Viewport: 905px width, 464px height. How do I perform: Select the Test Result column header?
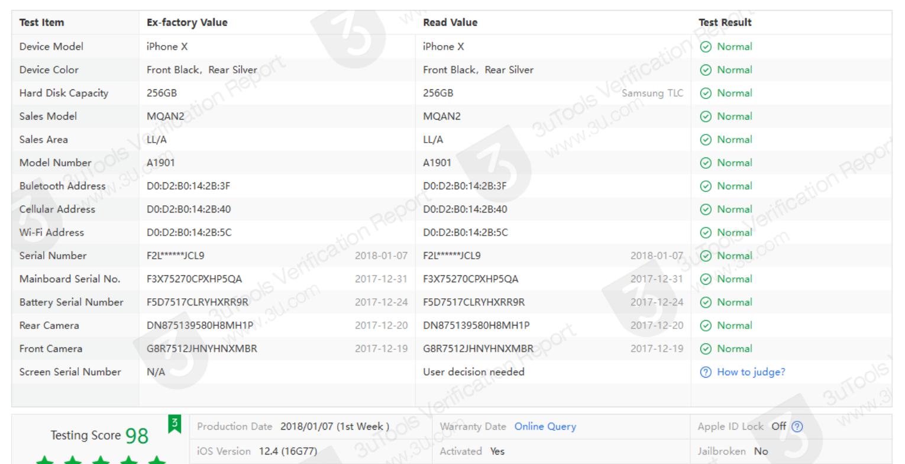(725, 22)
